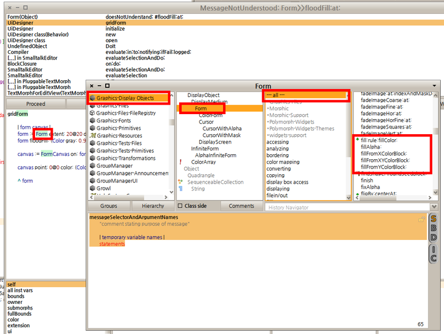Click the red exclamation icon beside ColorArray
444x334 pixels.
(180, 162)
